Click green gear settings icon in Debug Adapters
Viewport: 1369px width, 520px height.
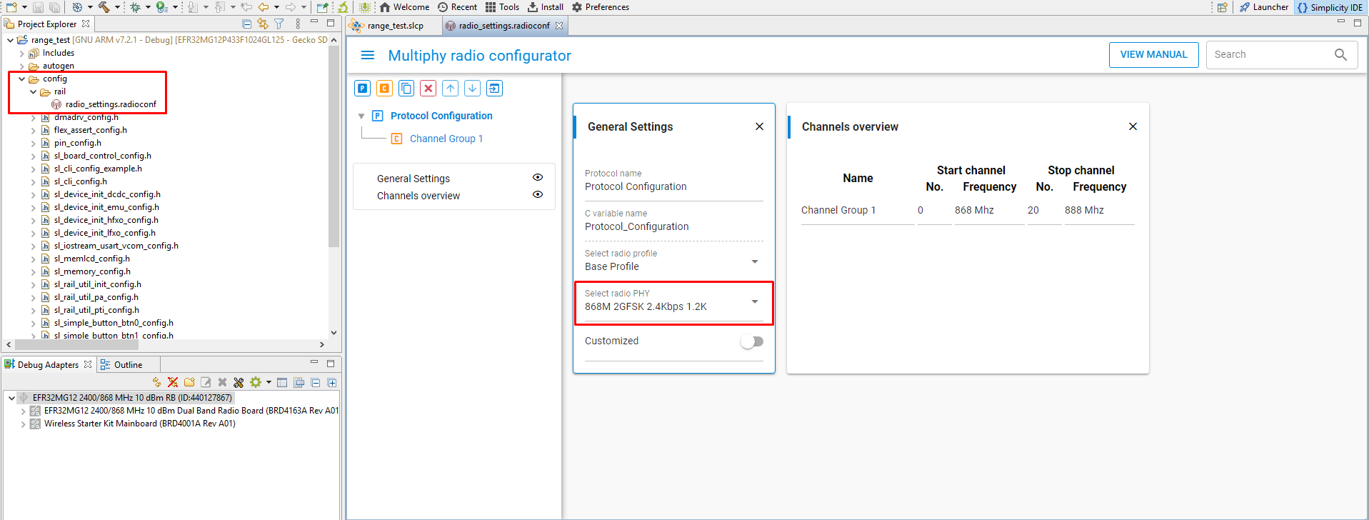255,382
